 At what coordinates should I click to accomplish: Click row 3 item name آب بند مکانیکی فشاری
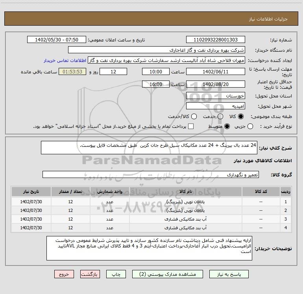pos(185,219)
